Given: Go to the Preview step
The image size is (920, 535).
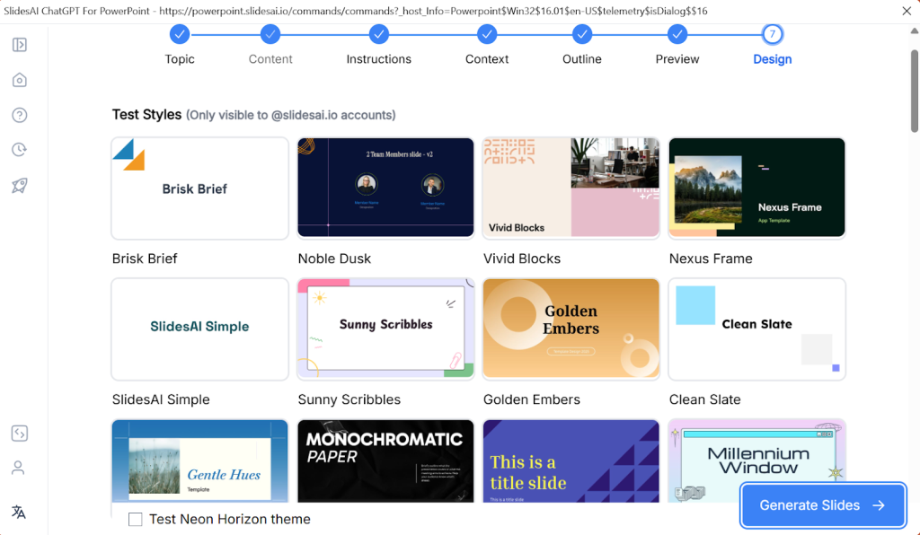Looking at the screenshot, I should [677, 35].
